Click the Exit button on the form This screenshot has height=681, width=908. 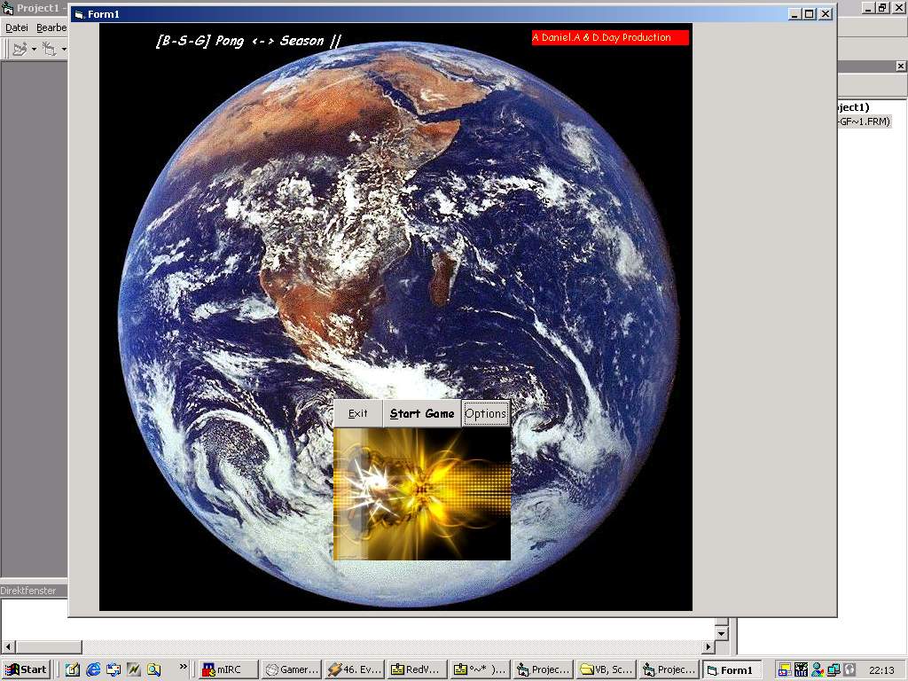coord(358,413)
